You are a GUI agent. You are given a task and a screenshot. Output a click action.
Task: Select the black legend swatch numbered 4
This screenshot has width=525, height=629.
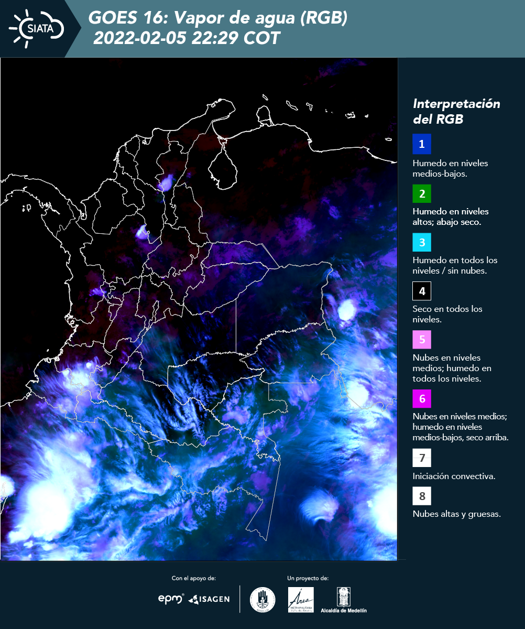(421, 290)
